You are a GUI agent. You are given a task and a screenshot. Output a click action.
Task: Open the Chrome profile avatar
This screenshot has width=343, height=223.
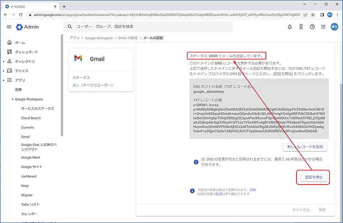(329, 15)
